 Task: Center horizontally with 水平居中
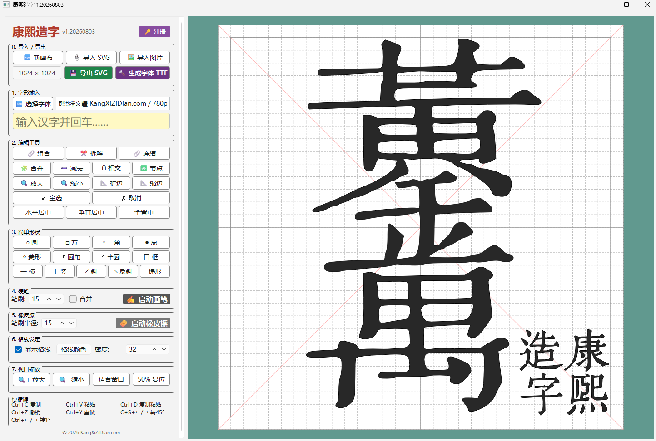coord(38,212)
